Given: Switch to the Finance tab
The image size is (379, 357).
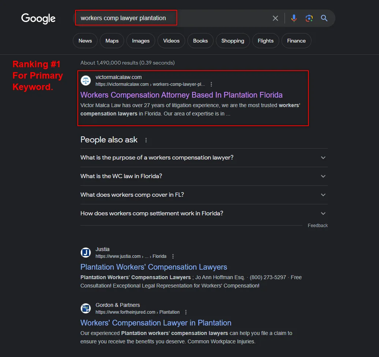Looking at the screenshot, I should click(x=296, y=41).
